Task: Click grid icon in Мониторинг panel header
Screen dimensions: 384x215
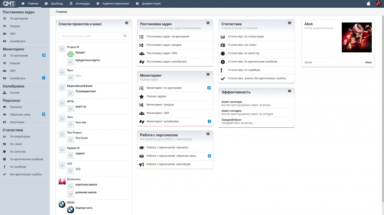Action: tap(208, 75)
